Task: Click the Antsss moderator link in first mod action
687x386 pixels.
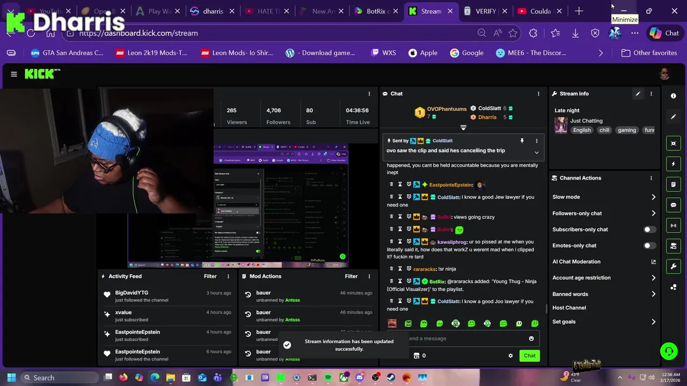Action: click(293, 300)
